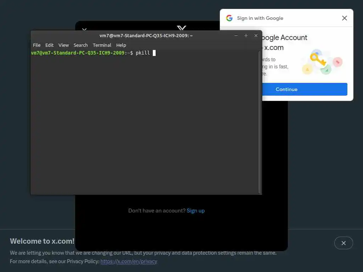Open the File menu in the terminal

(37, 45)
